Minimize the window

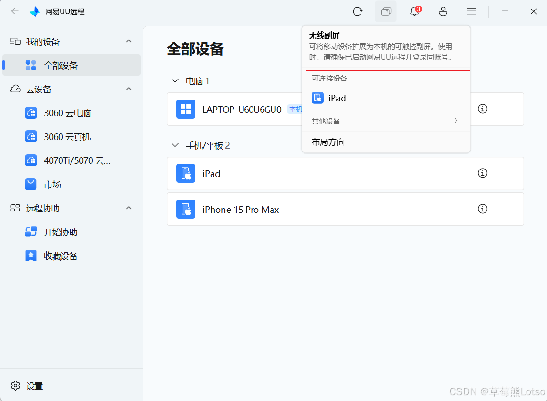pos(505,11)
